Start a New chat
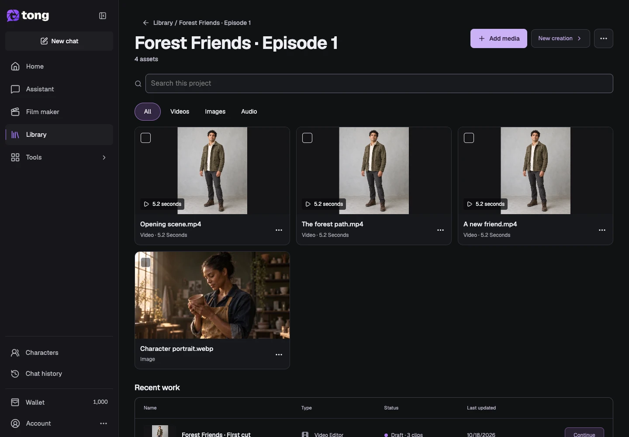This screenshot has width=629, height=437. pyautogui.click(x=59, y=41)
